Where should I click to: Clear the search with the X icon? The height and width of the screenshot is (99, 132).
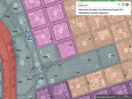coord(127,4)
